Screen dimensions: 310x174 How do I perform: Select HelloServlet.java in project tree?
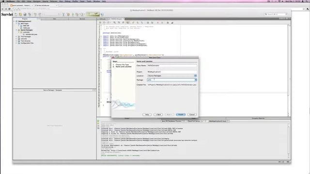[x=31, y=34]
